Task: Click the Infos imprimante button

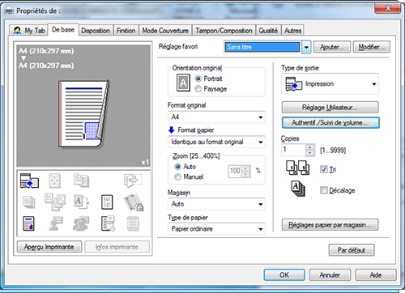Action: point(117,247)
